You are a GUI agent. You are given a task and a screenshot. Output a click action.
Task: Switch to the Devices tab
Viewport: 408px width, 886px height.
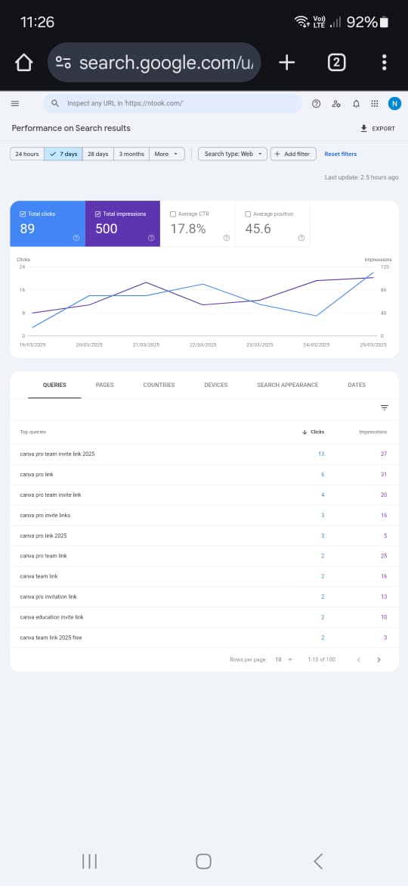[216, 385]
